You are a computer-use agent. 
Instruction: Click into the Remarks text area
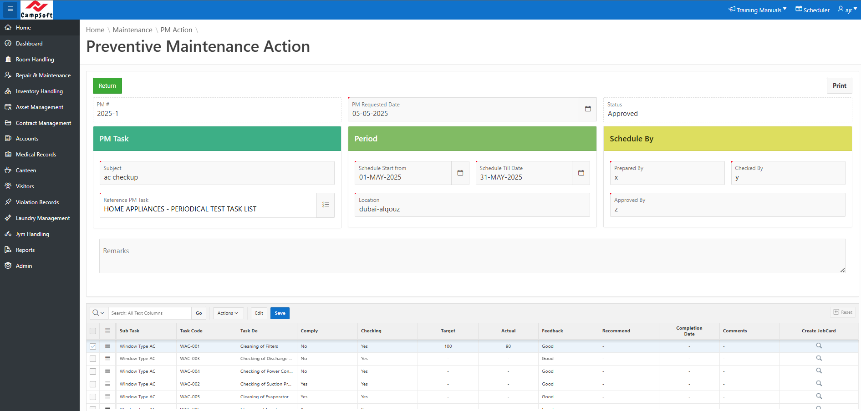pyautogui.click(x=472, y=256)
